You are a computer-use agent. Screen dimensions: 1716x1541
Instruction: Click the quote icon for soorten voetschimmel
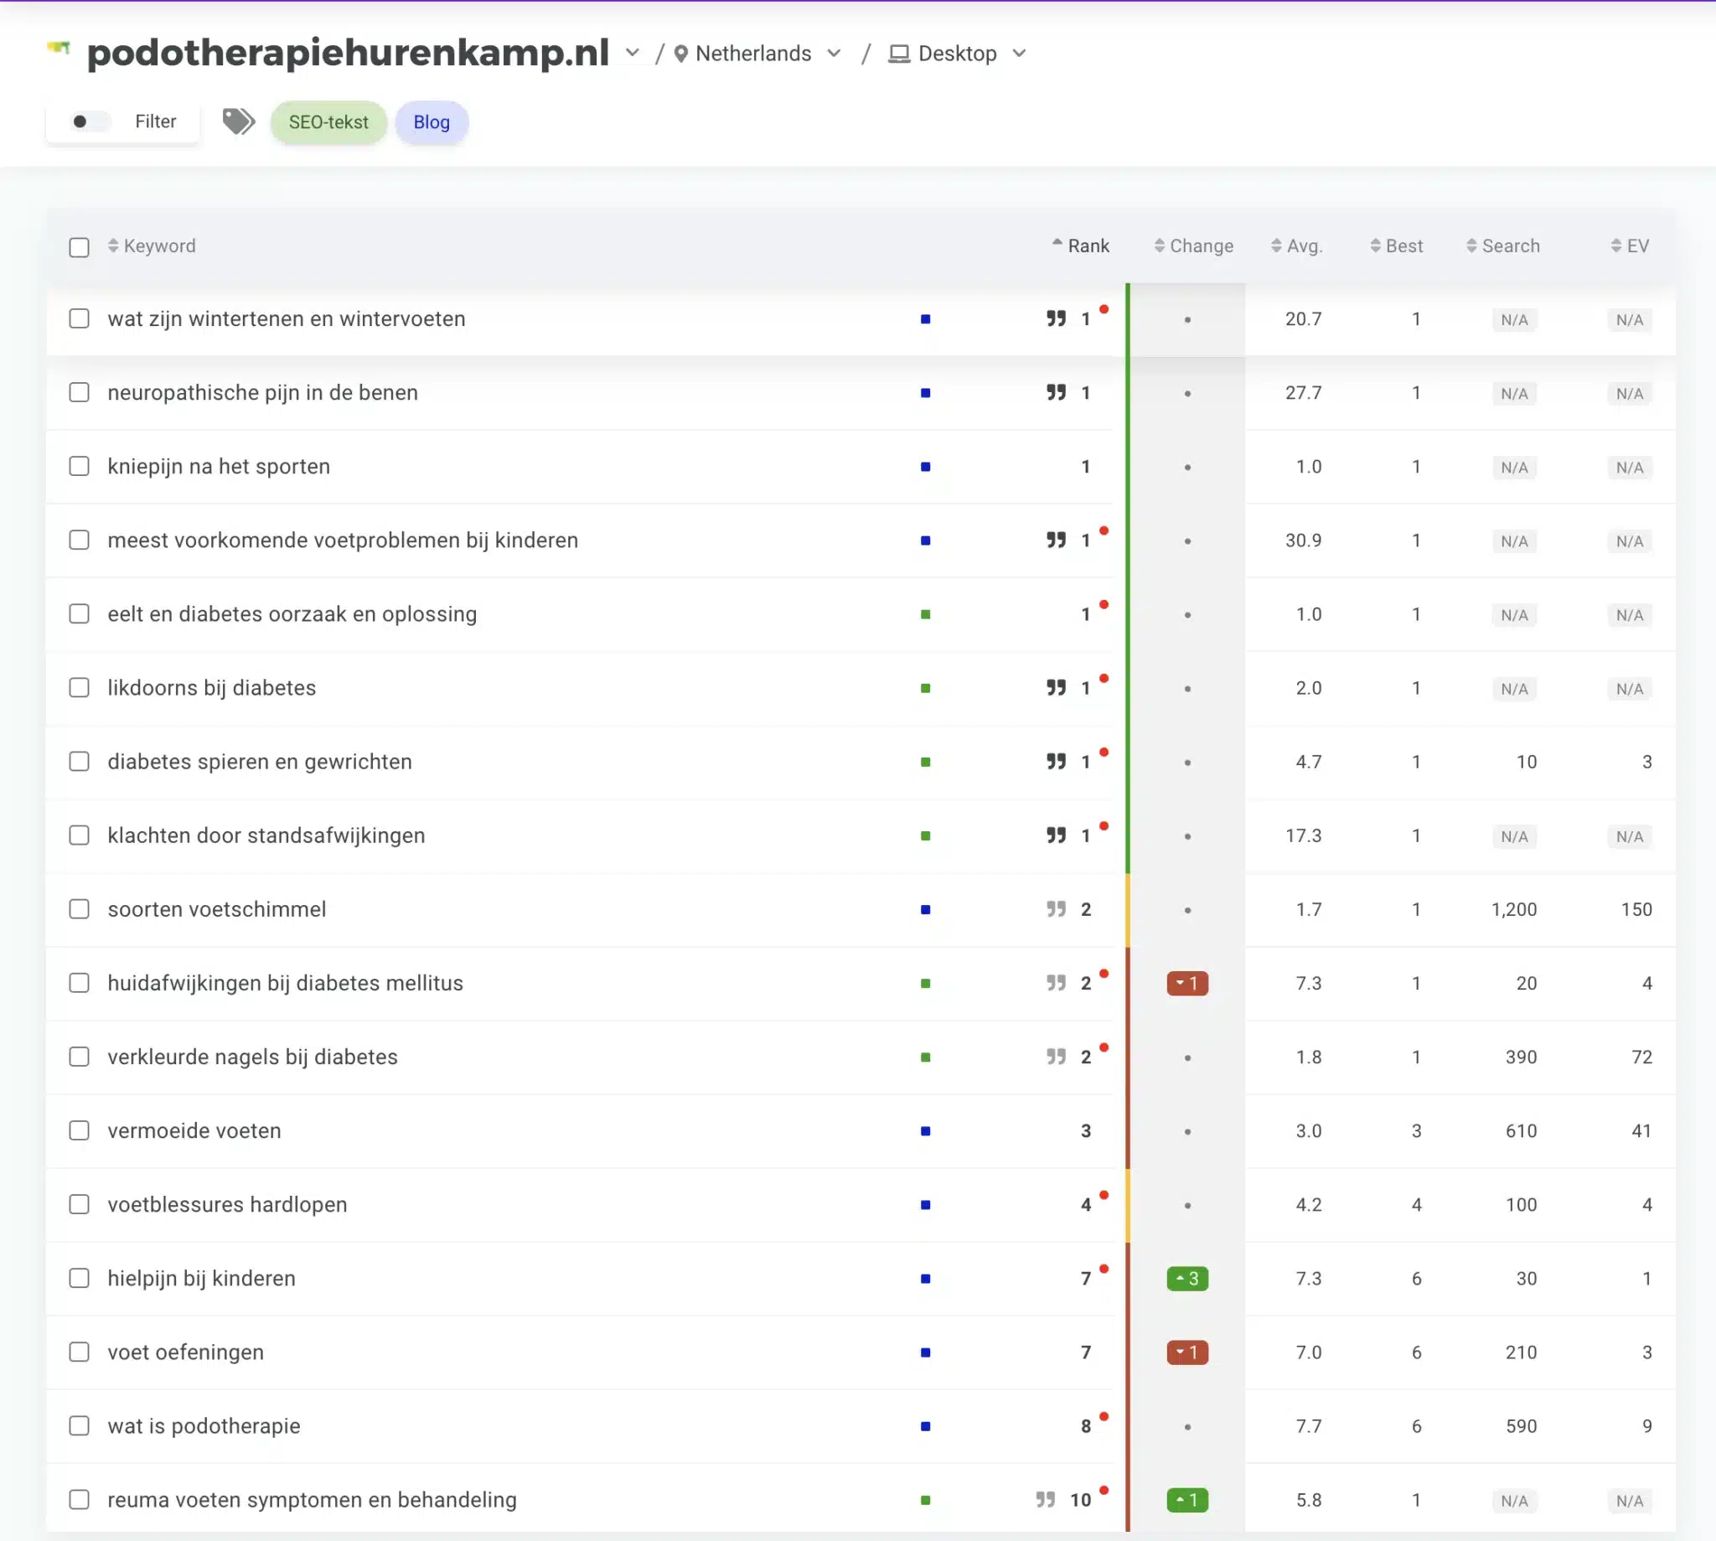click(1056, 908)
